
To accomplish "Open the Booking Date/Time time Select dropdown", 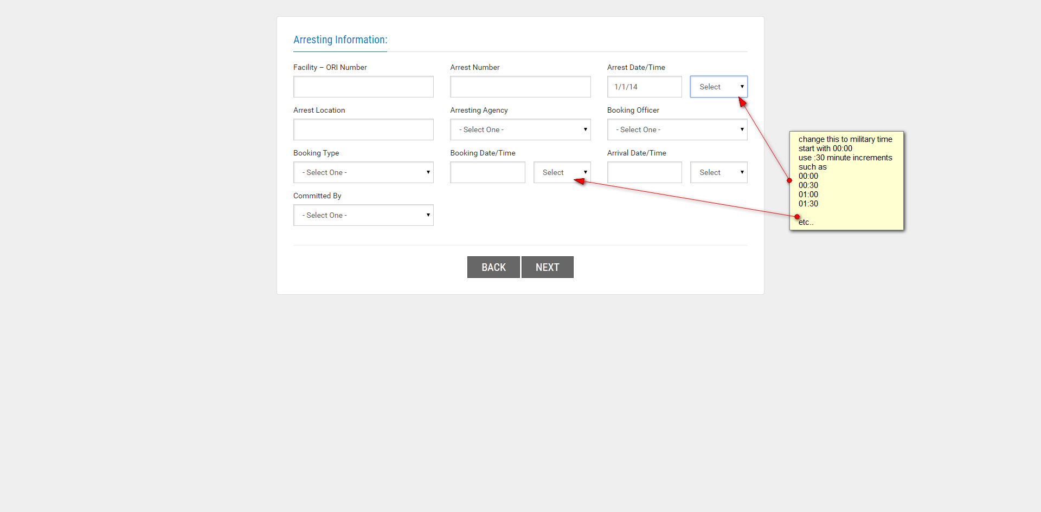I will pyautogui.click(x=562, y=172).
